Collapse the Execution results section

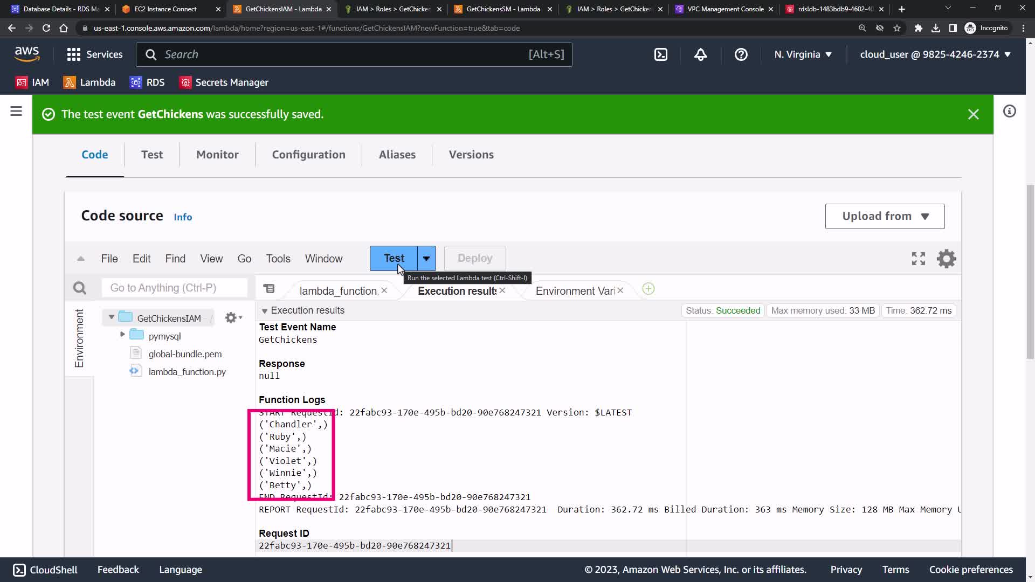click(x=265, y=311)
